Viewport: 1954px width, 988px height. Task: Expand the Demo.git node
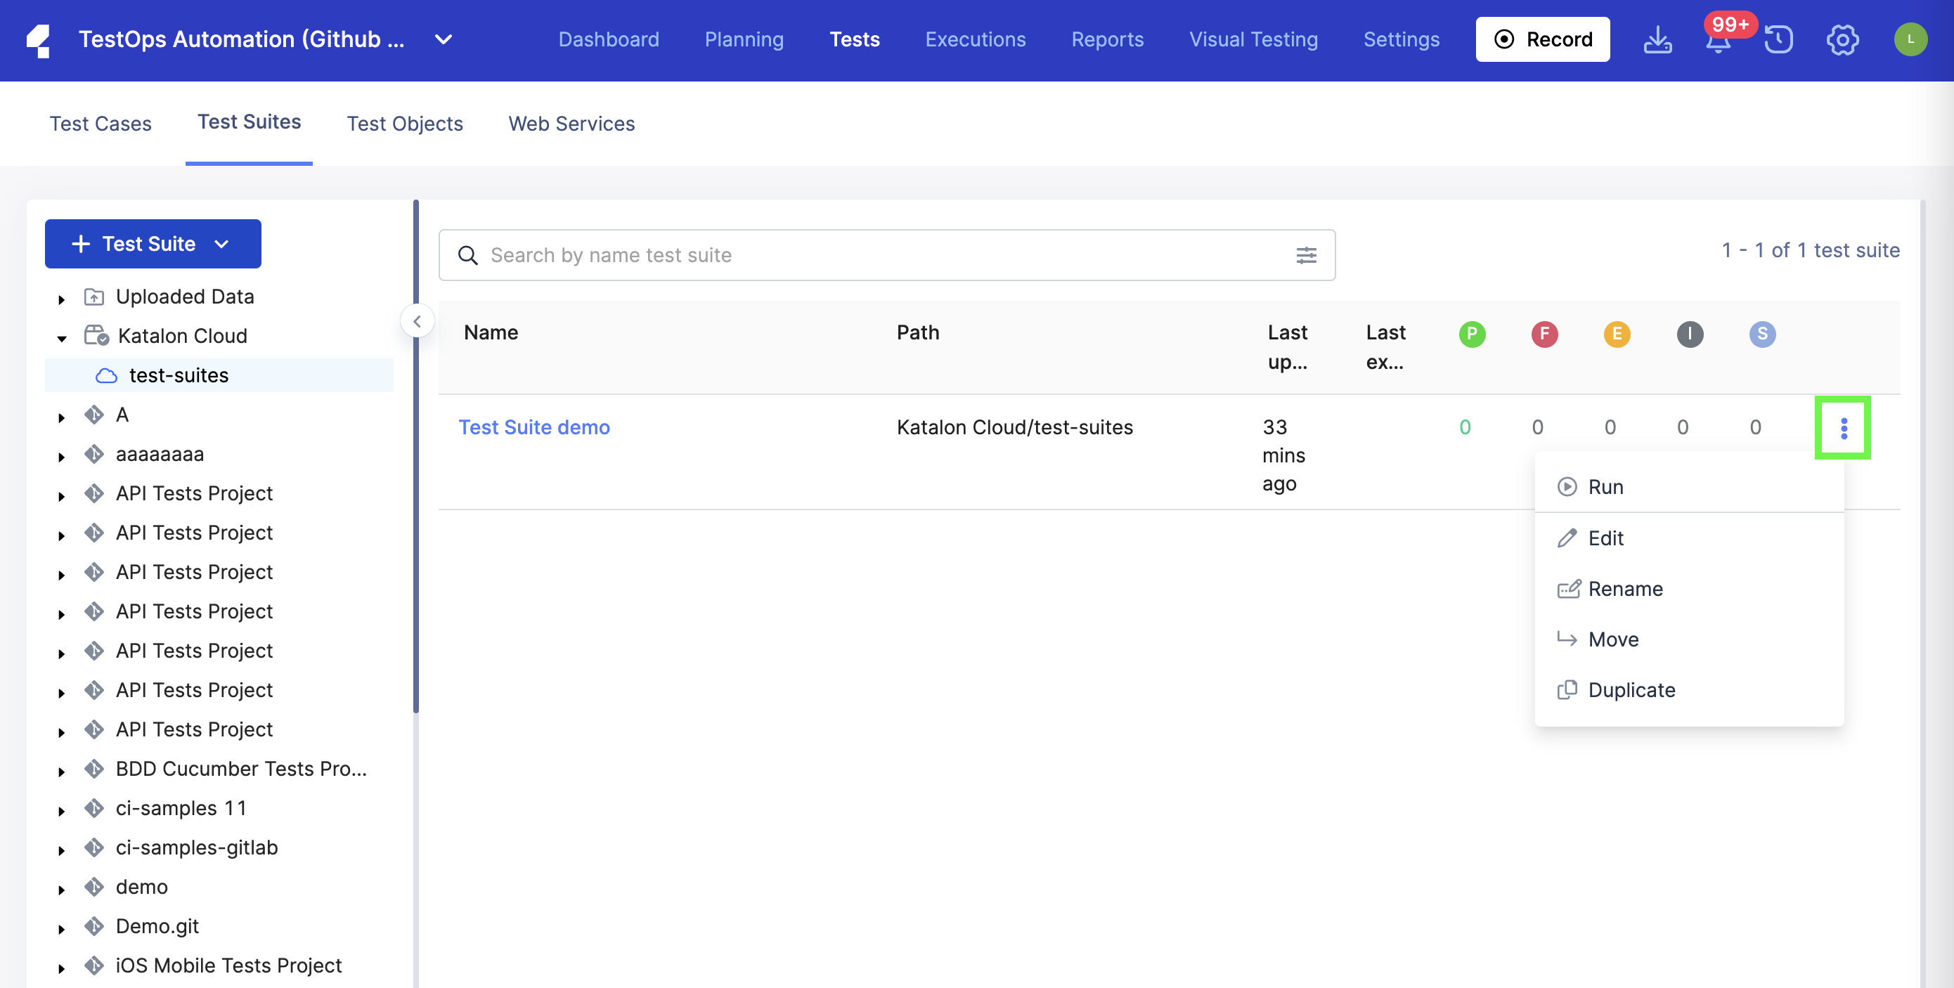[61, 929]
